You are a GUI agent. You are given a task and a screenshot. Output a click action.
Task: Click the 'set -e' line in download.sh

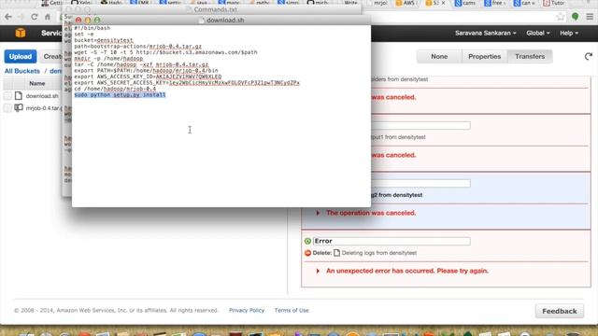pos(84,35)
